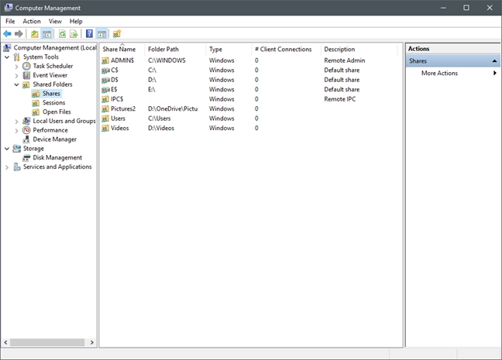Open the Help menu
Viewport: 502px width, 360px height.
(x=76, y=22)
